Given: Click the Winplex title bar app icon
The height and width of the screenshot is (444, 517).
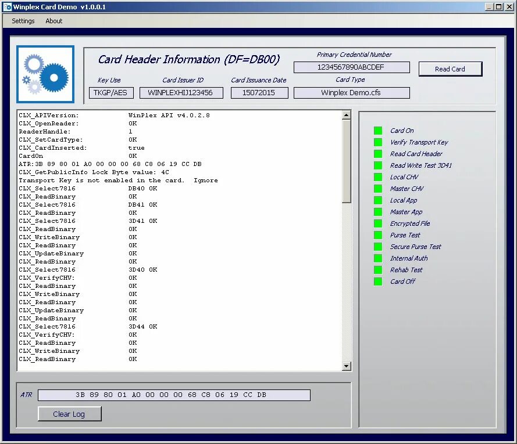Looking at the screenshot, I should click(7, 6).
